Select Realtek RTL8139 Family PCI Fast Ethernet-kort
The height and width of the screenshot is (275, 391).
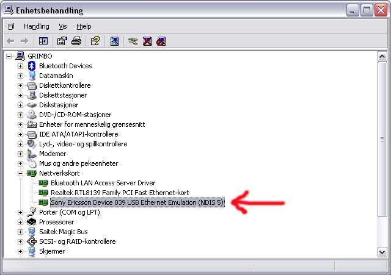pyautogui.click(x=120, y=193)
